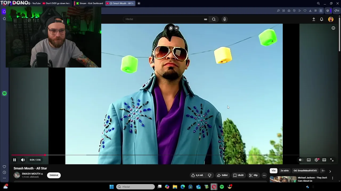The width and height of the screenshot is (341, 191).
Task: Activate YouTube voice search microphone
Action: pos(225,19)
